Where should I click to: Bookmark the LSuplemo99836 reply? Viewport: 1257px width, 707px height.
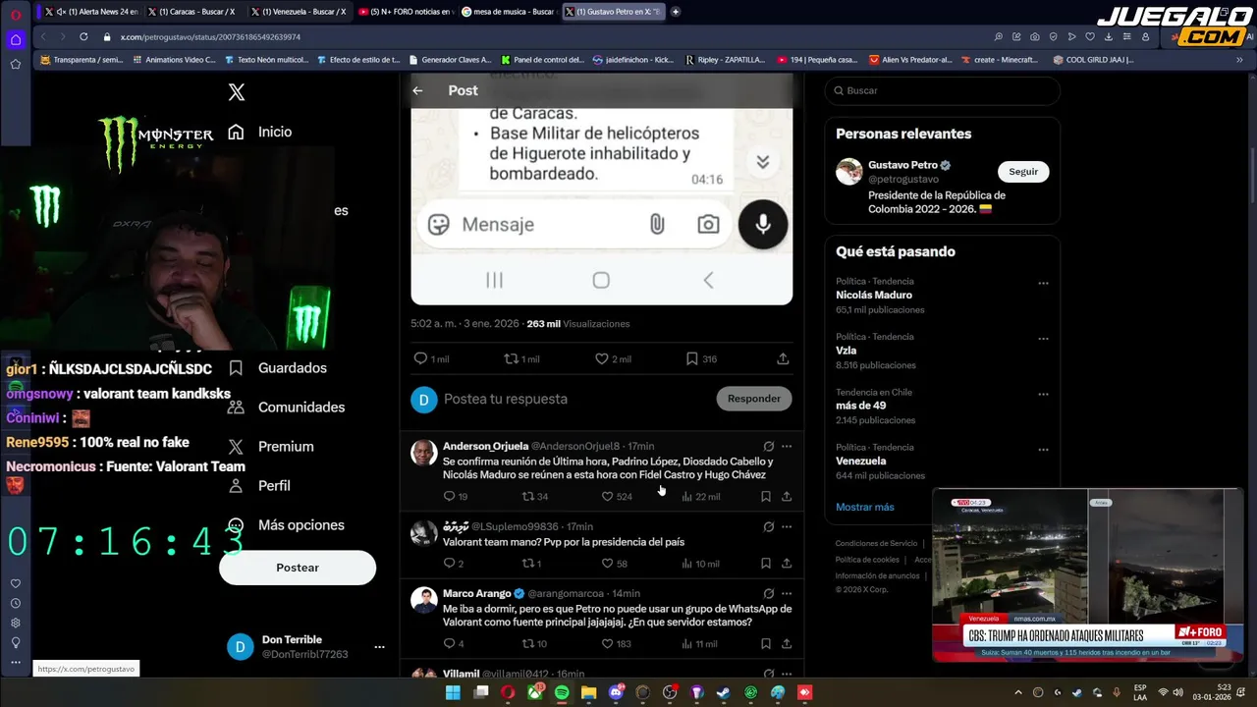766,564
